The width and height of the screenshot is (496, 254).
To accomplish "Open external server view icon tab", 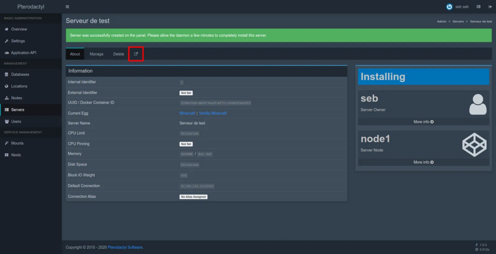I will tap(136, 54).
